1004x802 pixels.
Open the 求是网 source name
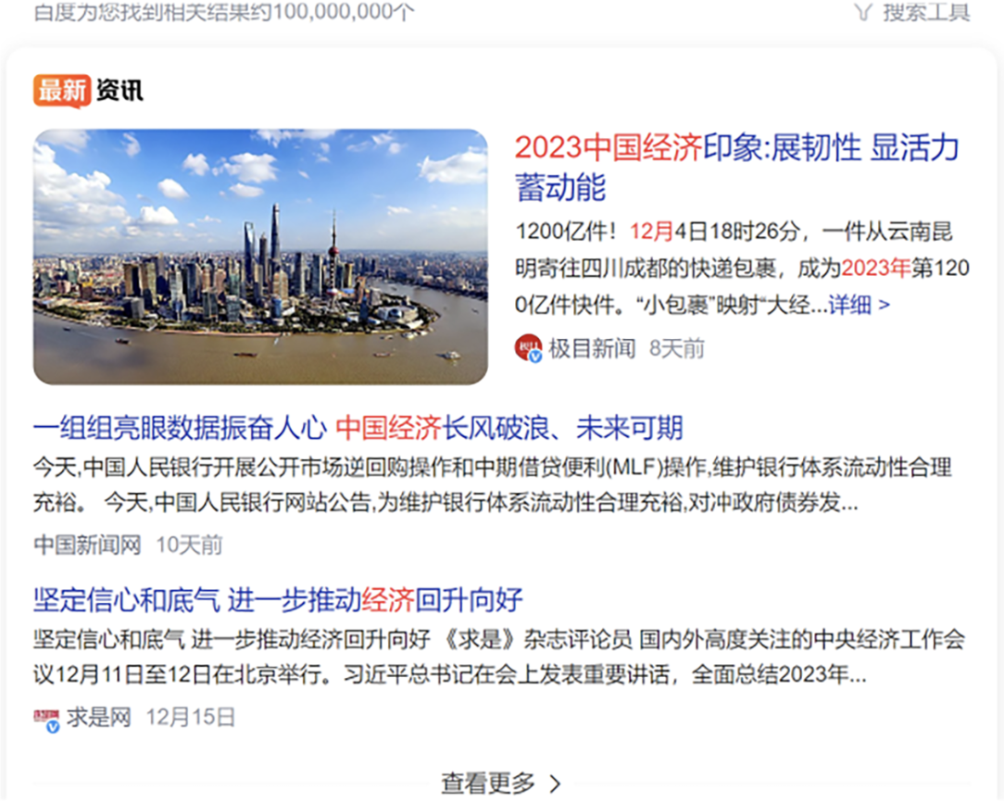click(x=98, y=717)
